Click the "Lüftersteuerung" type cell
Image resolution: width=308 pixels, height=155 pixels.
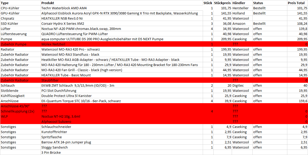click(20, 34)
